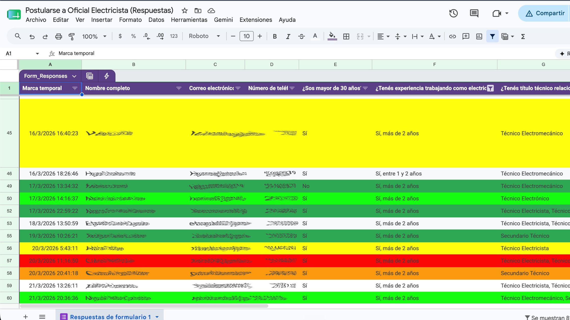Click the table options grid icon

[90, 76]
